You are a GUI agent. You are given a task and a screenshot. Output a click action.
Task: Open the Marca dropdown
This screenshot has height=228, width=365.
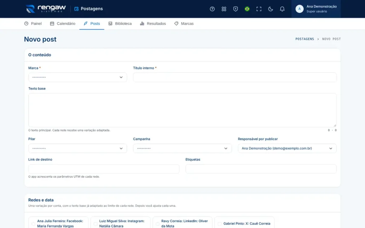coord(77,77)
